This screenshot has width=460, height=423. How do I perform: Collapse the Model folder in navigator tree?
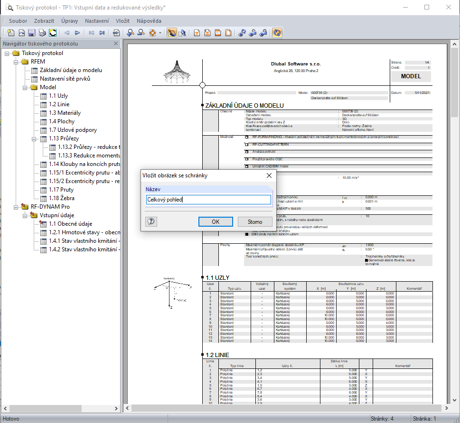coord(24,87)
